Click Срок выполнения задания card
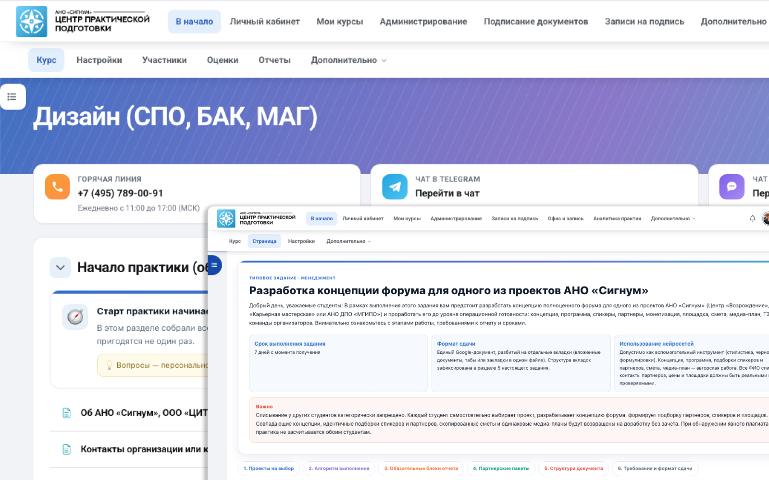The width and height of the screenshot is (769, 480). click(x=338, y=363)
